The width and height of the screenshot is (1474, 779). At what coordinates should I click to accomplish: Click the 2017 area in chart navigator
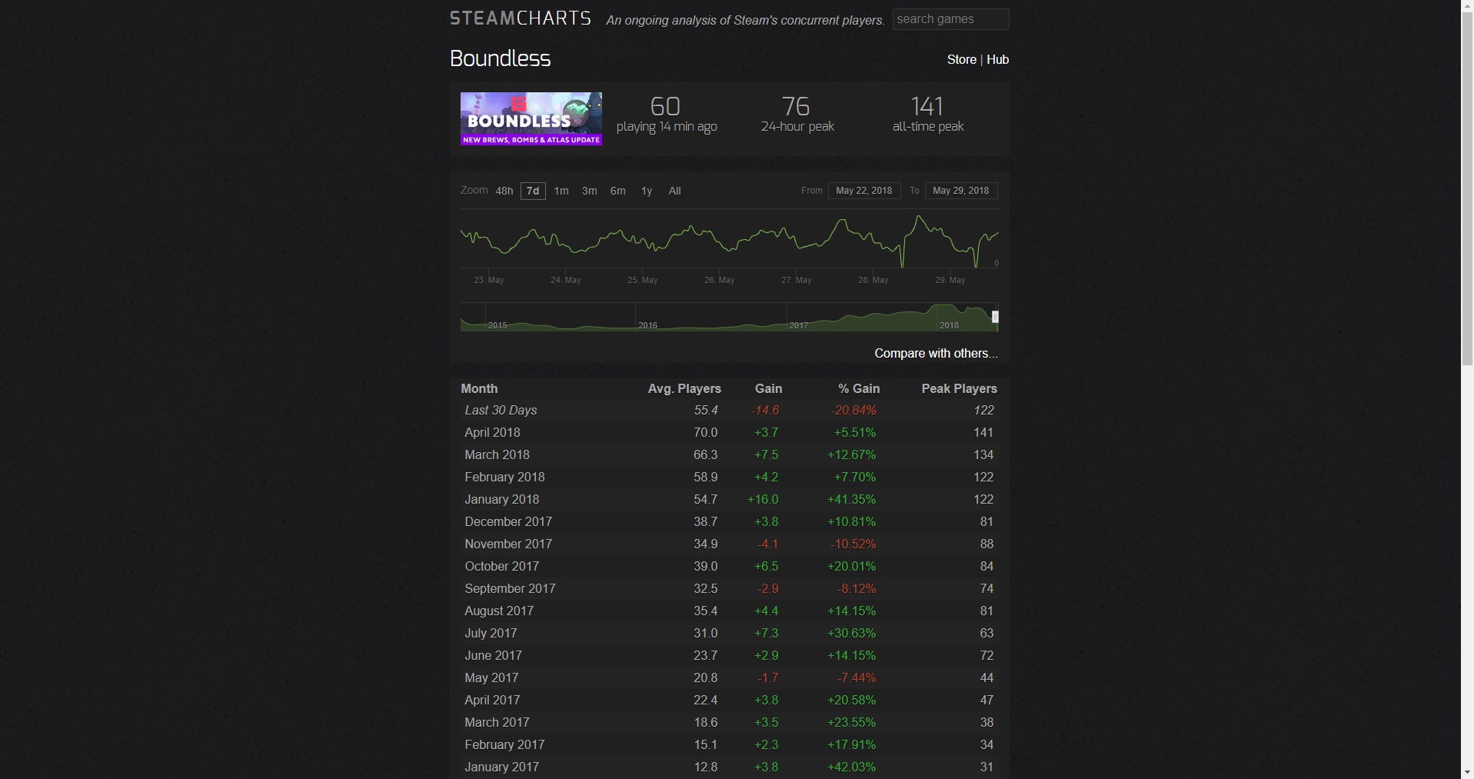click(798, 325)
